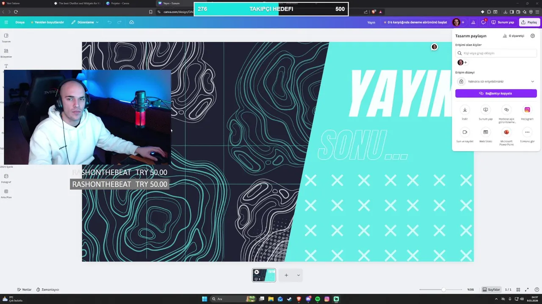This screenshot has height=304, width=542.
Task: Open the comments notification icon
Action: tap(483, 22)
